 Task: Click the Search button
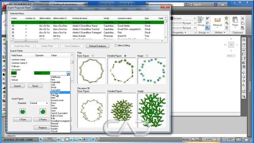click(17, 86)
